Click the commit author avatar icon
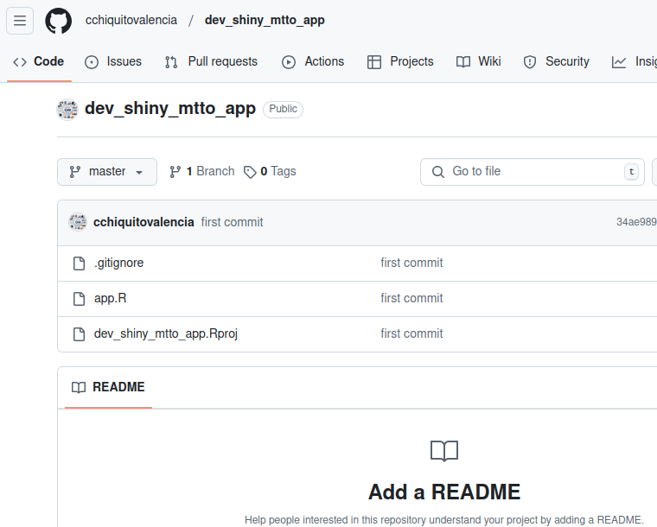Screen dimensions: 657x527 click(x=78, y=222)
